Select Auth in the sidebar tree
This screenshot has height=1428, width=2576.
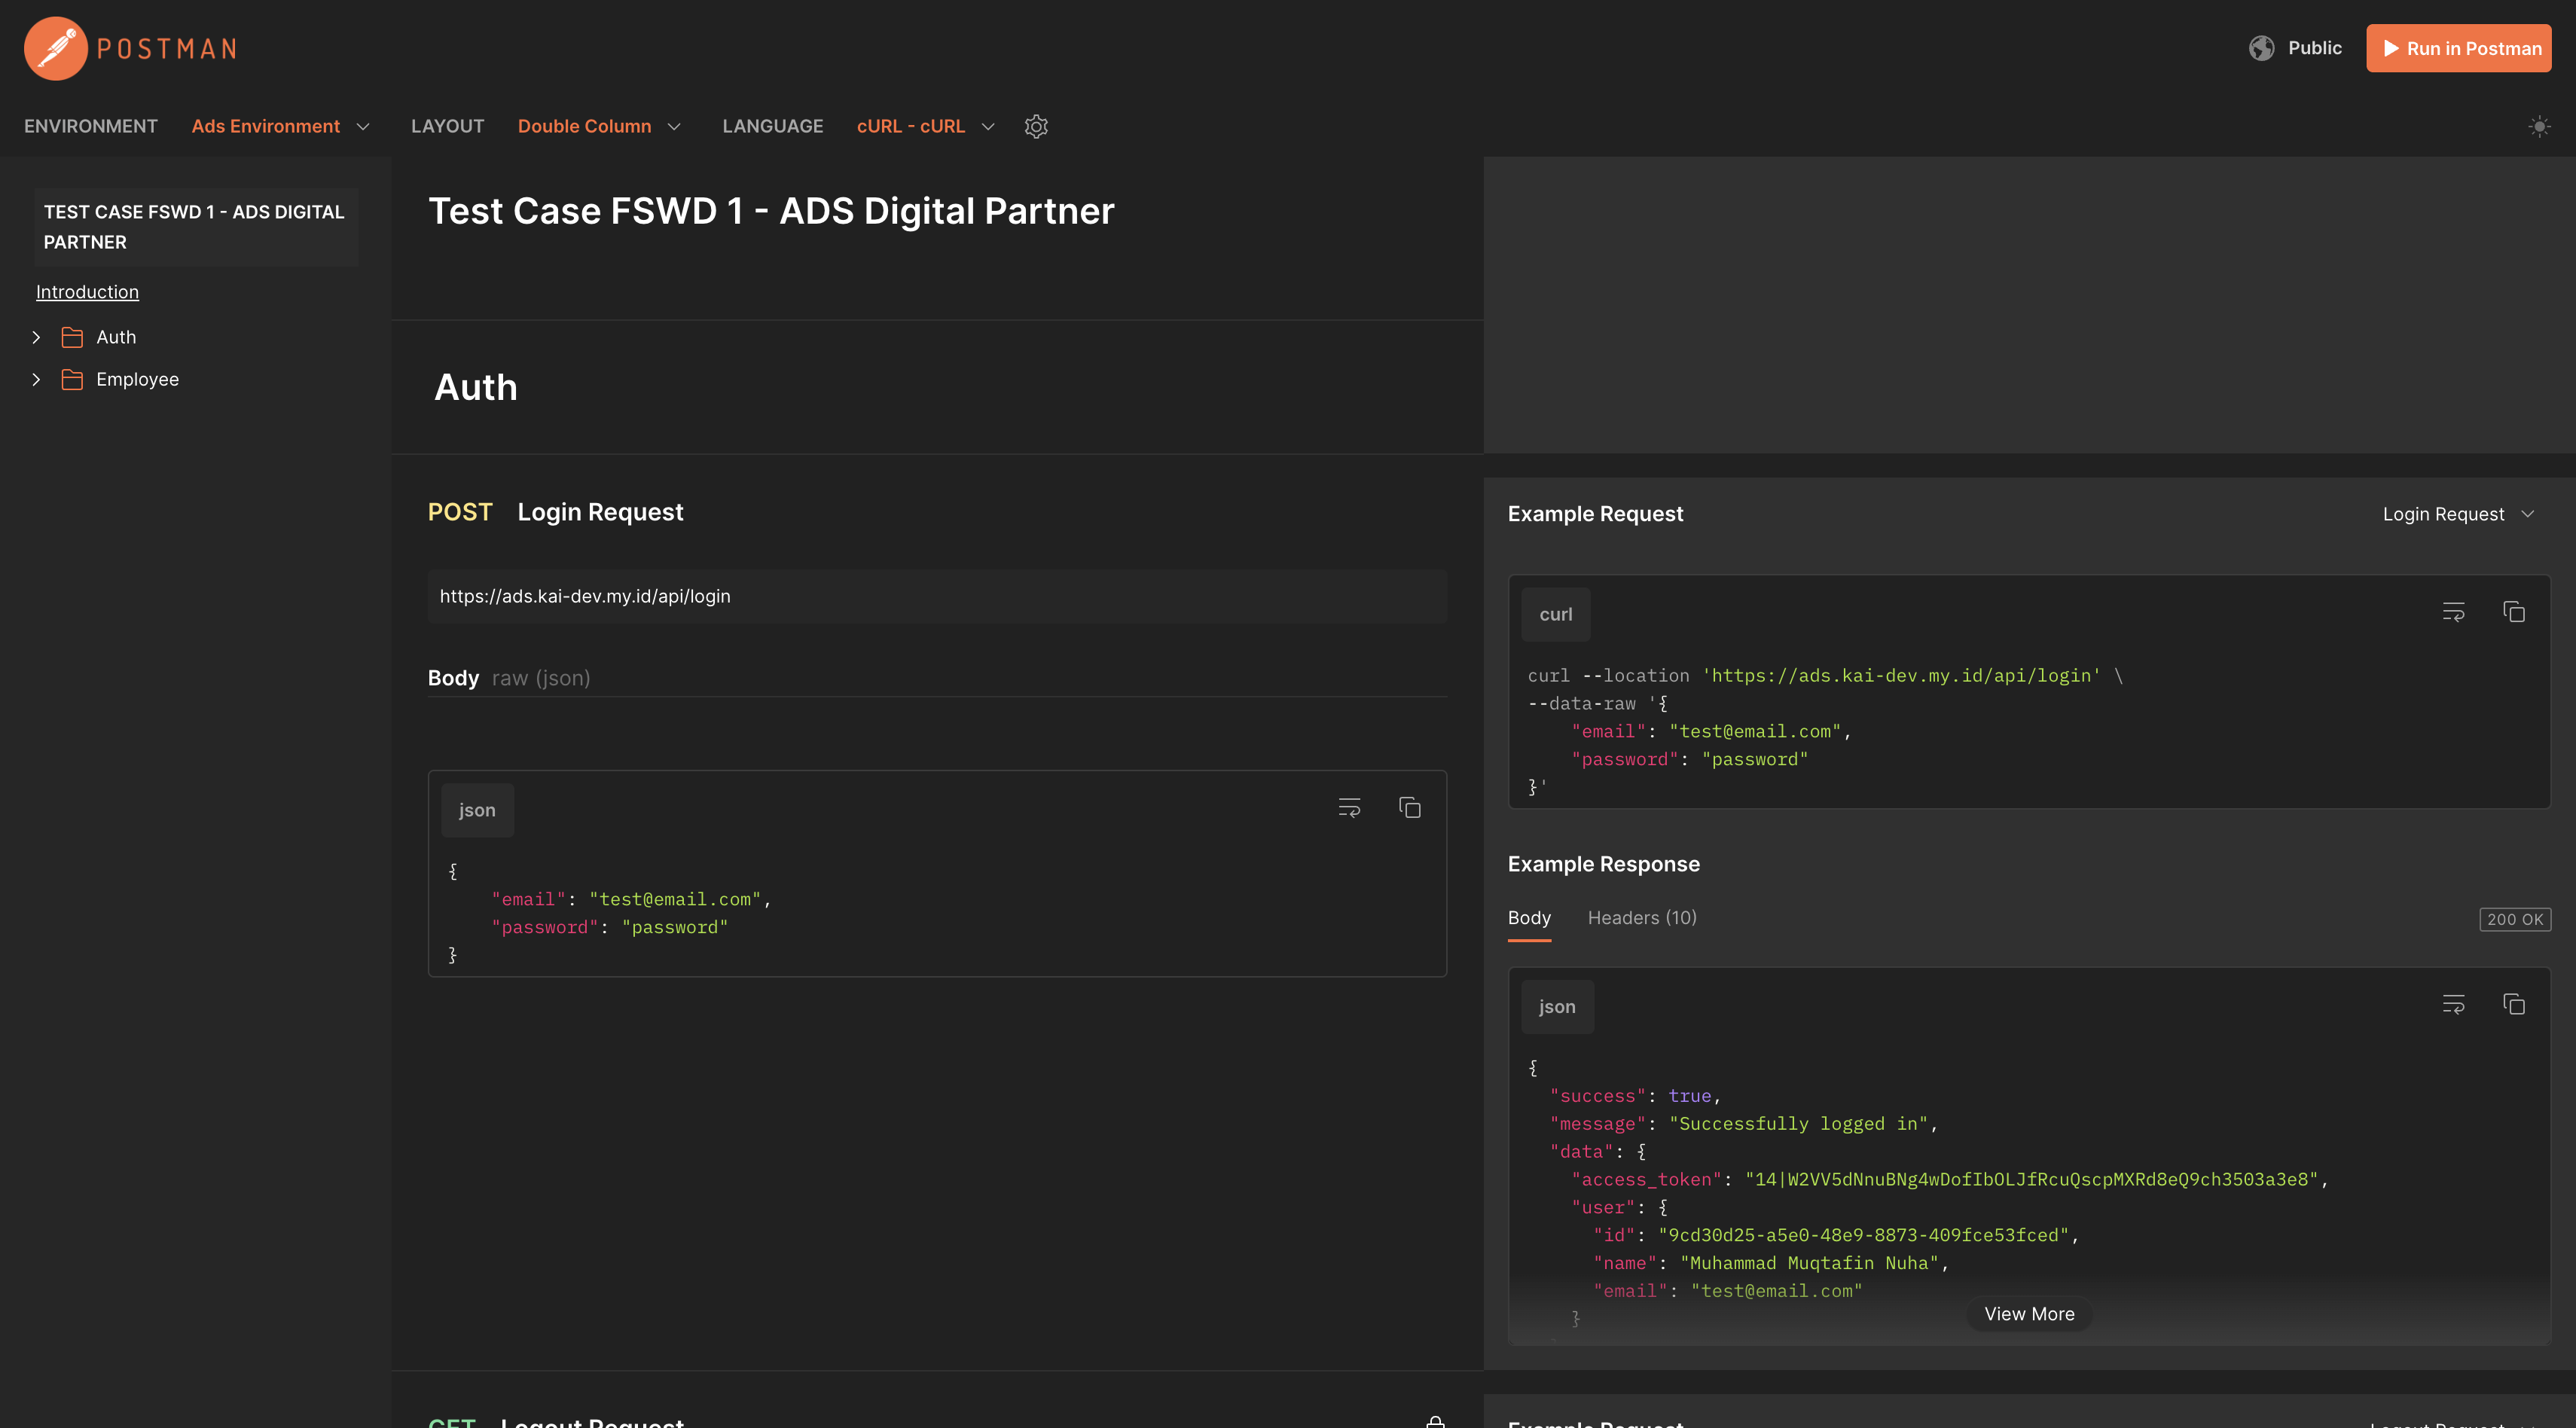point(116,337)
